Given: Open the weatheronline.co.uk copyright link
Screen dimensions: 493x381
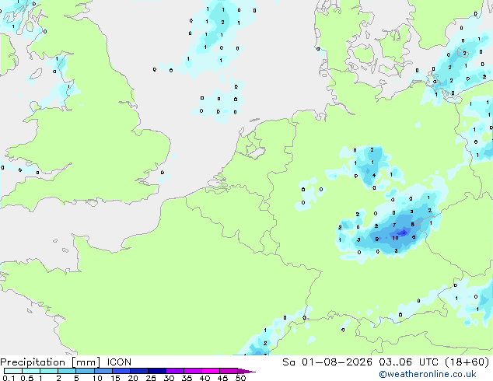Looking at the screenshot, I should pos(428,374).
